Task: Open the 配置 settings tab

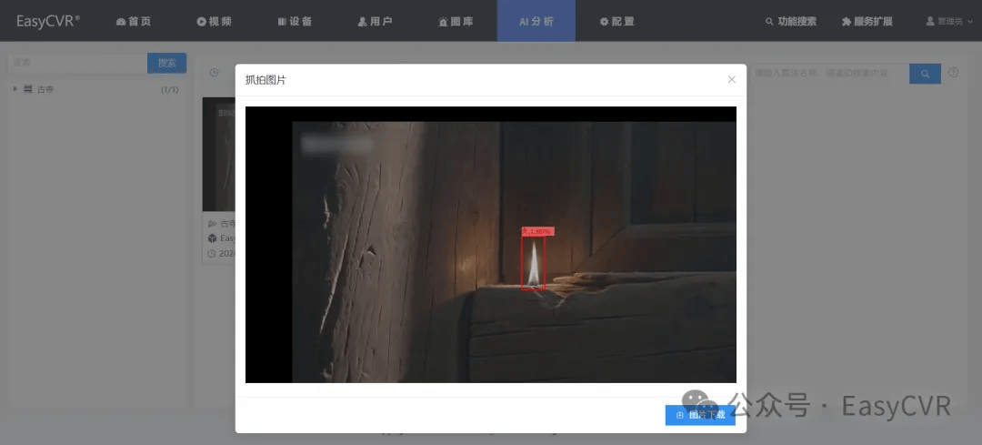Action: click(x=616, y=21)
